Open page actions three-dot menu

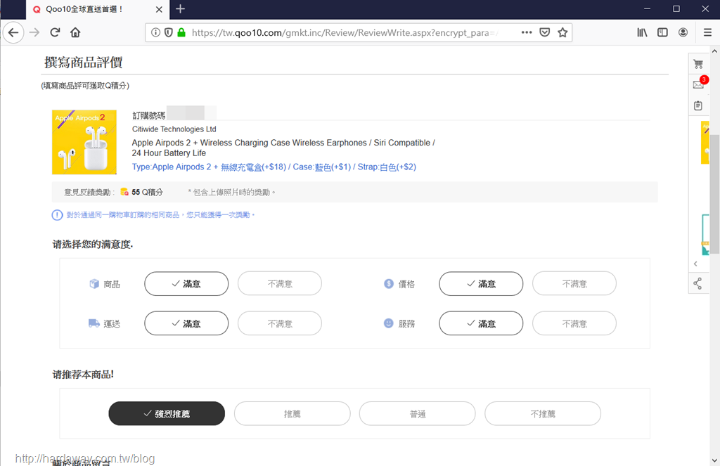click(527, 32)
